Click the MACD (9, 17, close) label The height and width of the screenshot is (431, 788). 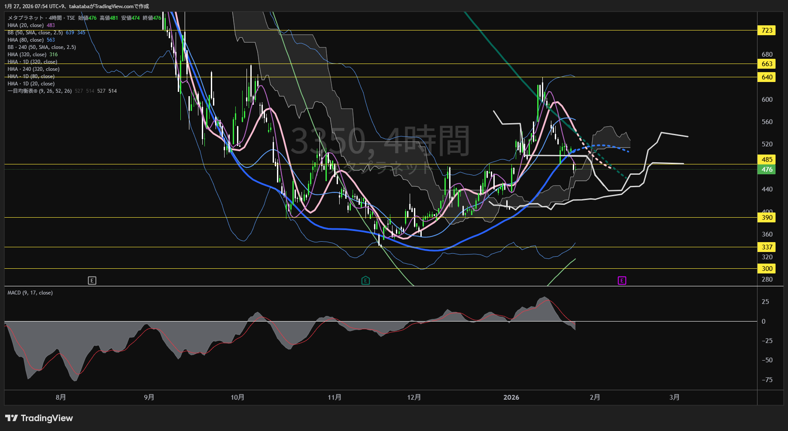coord(30,293)
